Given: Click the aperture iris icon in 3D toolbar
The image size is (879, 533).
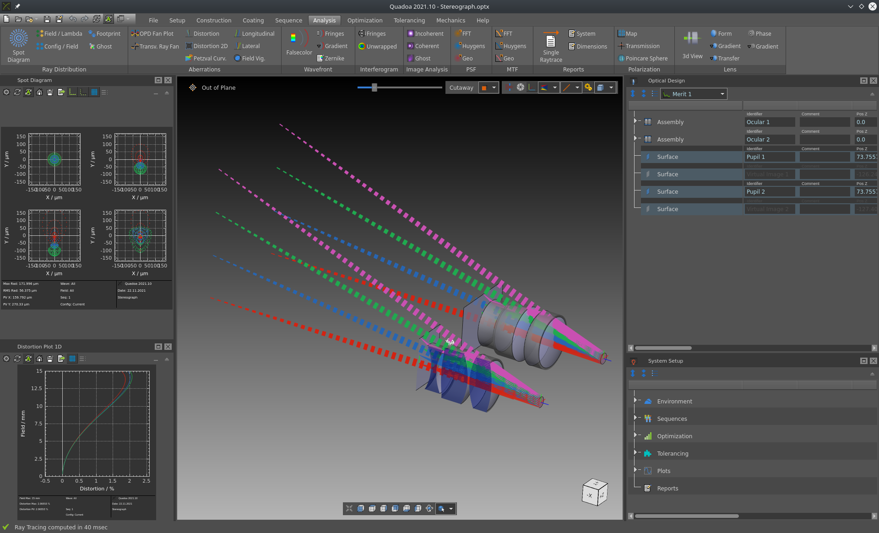Looking at the screenshot, I should pos(521,87).
